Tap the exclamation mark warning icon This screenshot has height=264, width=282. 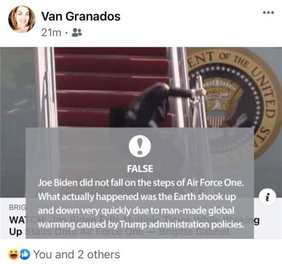coord(140,146)
